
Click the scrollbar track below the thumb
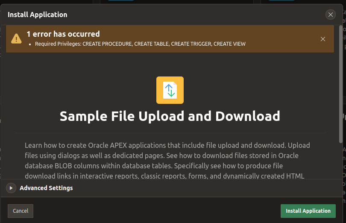[x=340, y=179]
